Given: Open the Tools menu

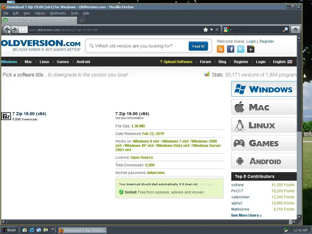Looking at the screenshot, I should click(74, 13).
